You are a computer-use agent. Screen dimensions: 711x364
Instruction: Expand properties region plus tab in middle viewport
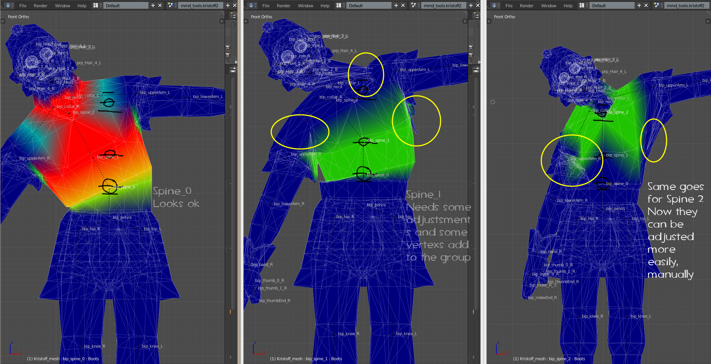pyautogui.click(x=465, y=21)
